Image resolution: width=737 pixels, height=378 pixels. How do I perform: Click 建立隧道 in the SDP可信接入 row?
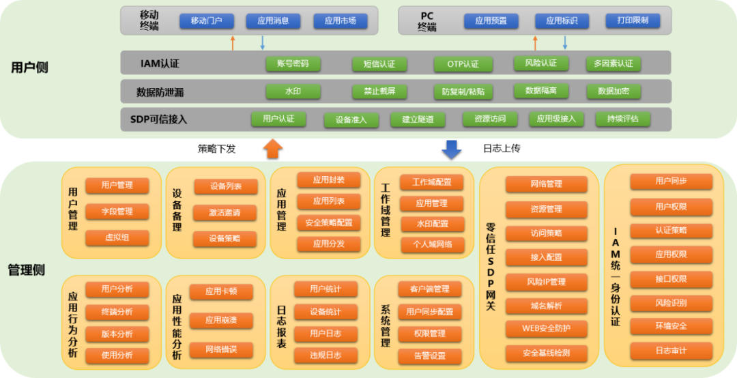tap(418, 119)
